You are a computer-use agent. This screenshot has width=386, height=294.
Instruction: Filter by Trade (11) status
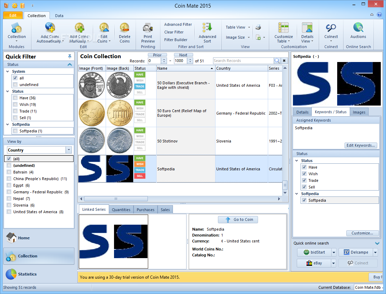(x=15, y=111)
